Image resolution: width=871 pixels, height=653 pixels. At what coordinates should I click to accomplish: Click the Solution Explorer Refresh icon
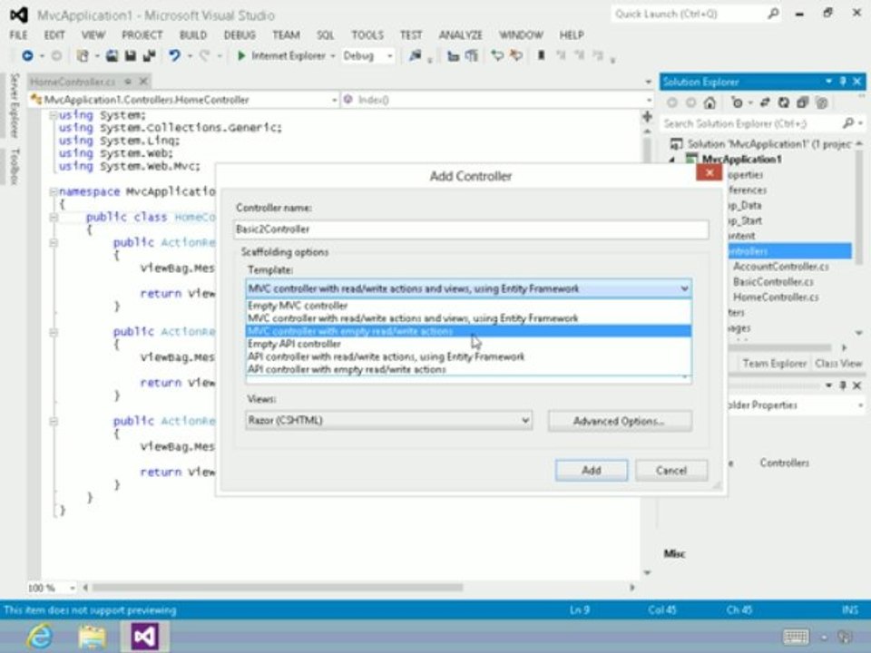(x=784, y=102)
